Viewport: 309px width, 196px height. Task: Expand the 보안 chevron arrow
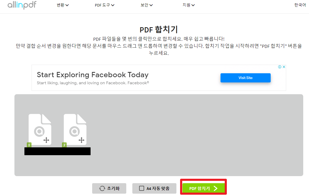(151, 5)
